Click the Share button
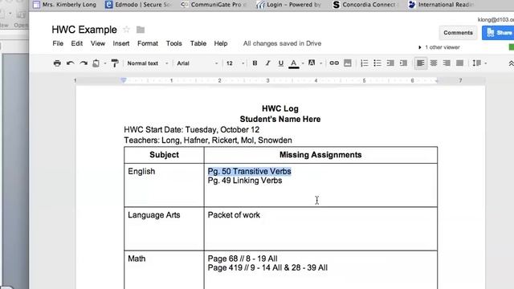 coord(498,33)
